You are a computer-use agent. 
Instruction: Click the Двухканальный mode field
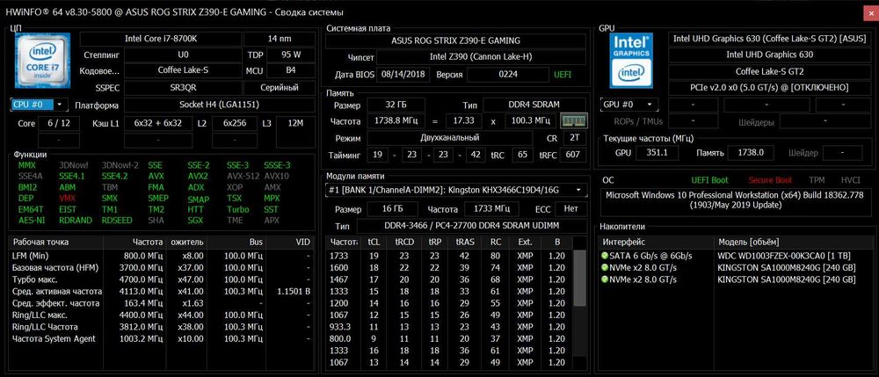449,138
